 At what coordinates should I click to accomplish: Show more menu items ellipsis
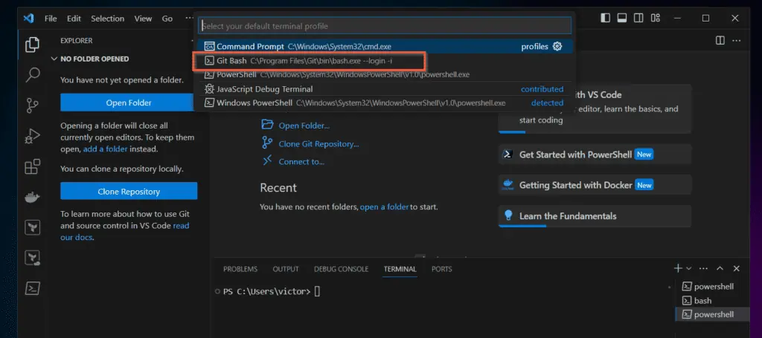click(188, 19)
